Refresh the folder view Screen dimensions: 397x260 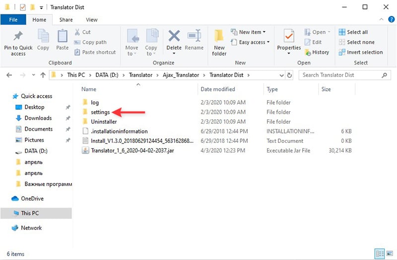(289, 75)
